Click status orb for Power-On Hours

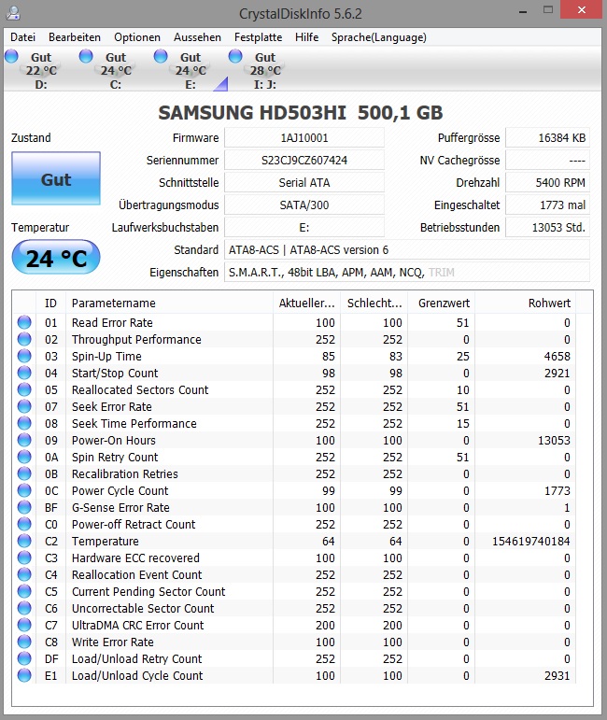click(24, 440)
